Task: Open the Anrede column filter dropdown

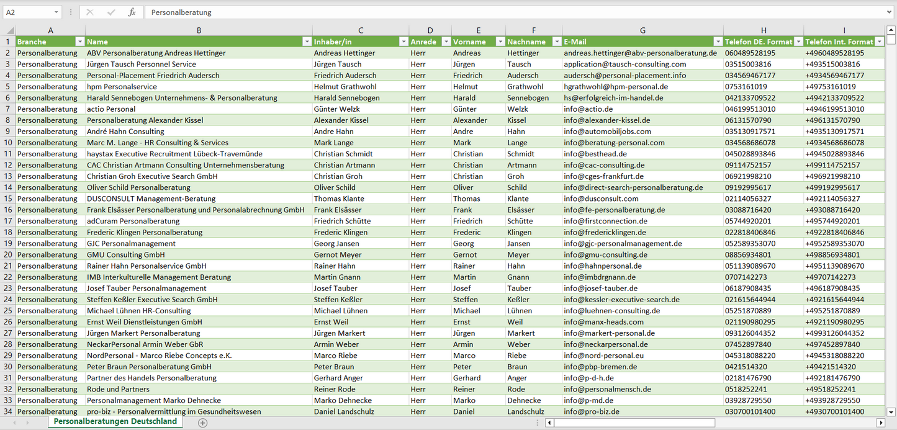Action: pyautogui.click(x=445, y=42)
